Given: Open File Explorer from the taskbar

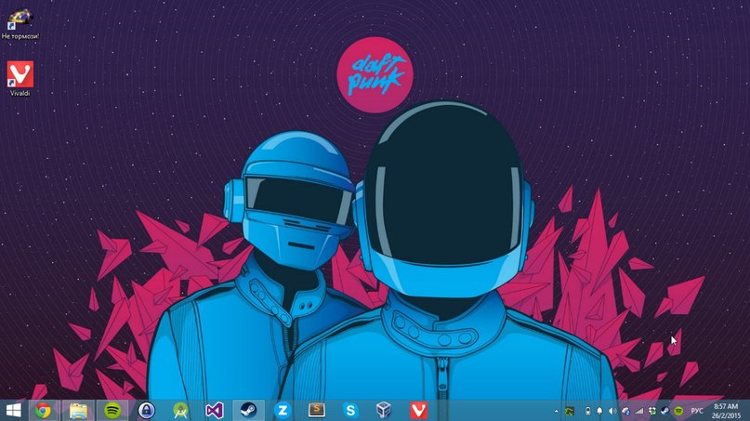Looking at the screenshot, I should coord(78,411).
